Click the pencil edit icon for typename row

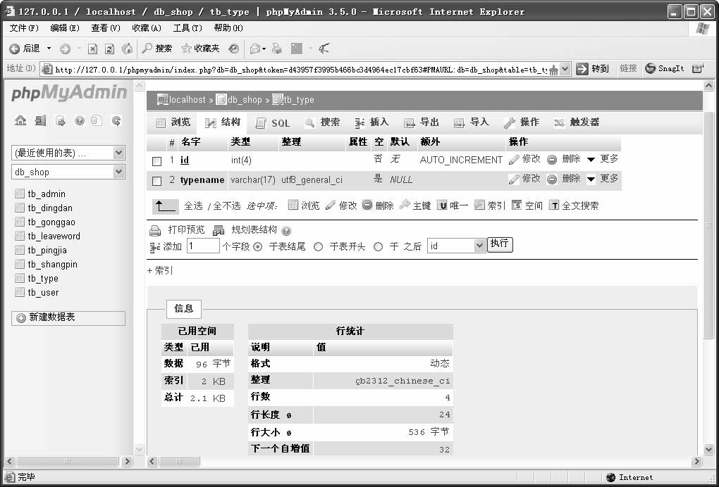(514, 179)
